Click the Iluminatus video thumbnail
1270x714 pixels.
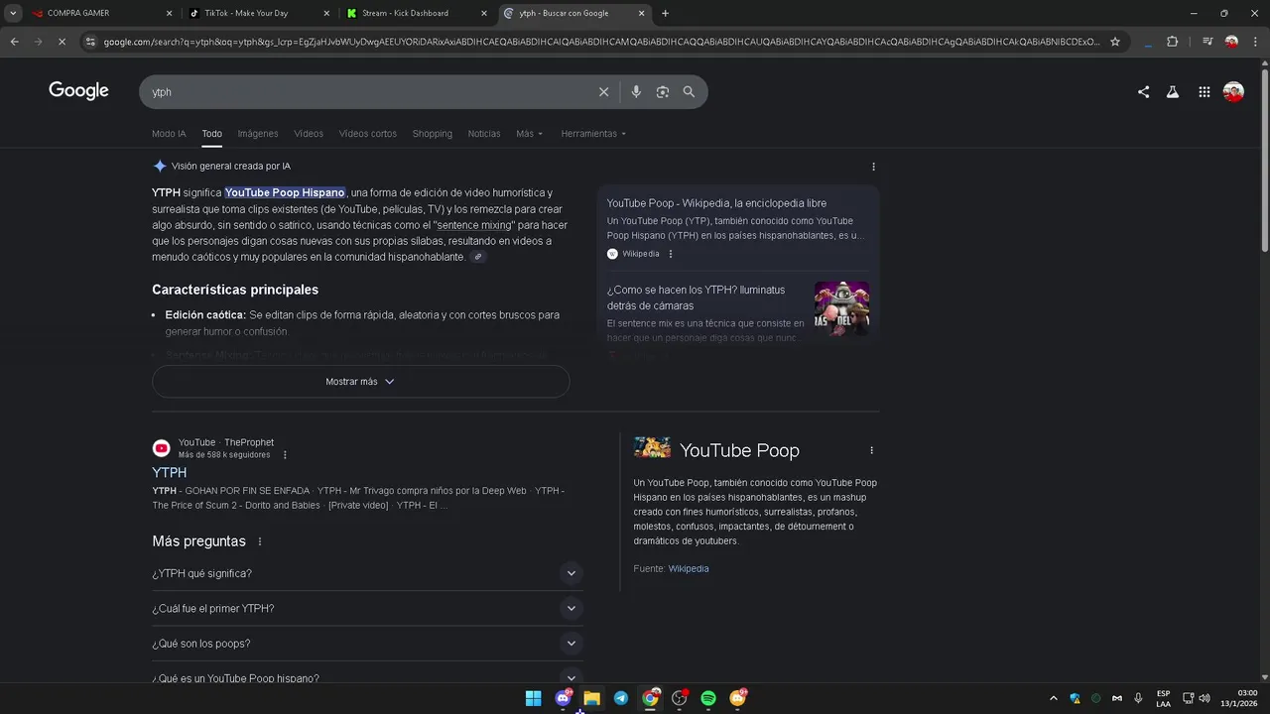click(x=842, y=308)
